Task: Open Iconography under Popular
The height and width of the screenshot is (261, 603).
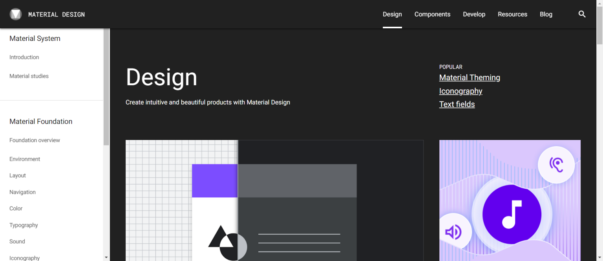Action: (x=460, y=91)
